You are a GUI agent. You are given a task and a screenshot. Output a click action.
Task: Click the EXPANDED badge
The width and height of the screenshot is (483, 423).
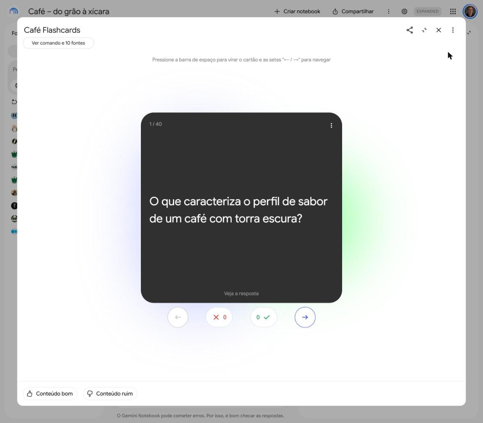tap(427, 12)
